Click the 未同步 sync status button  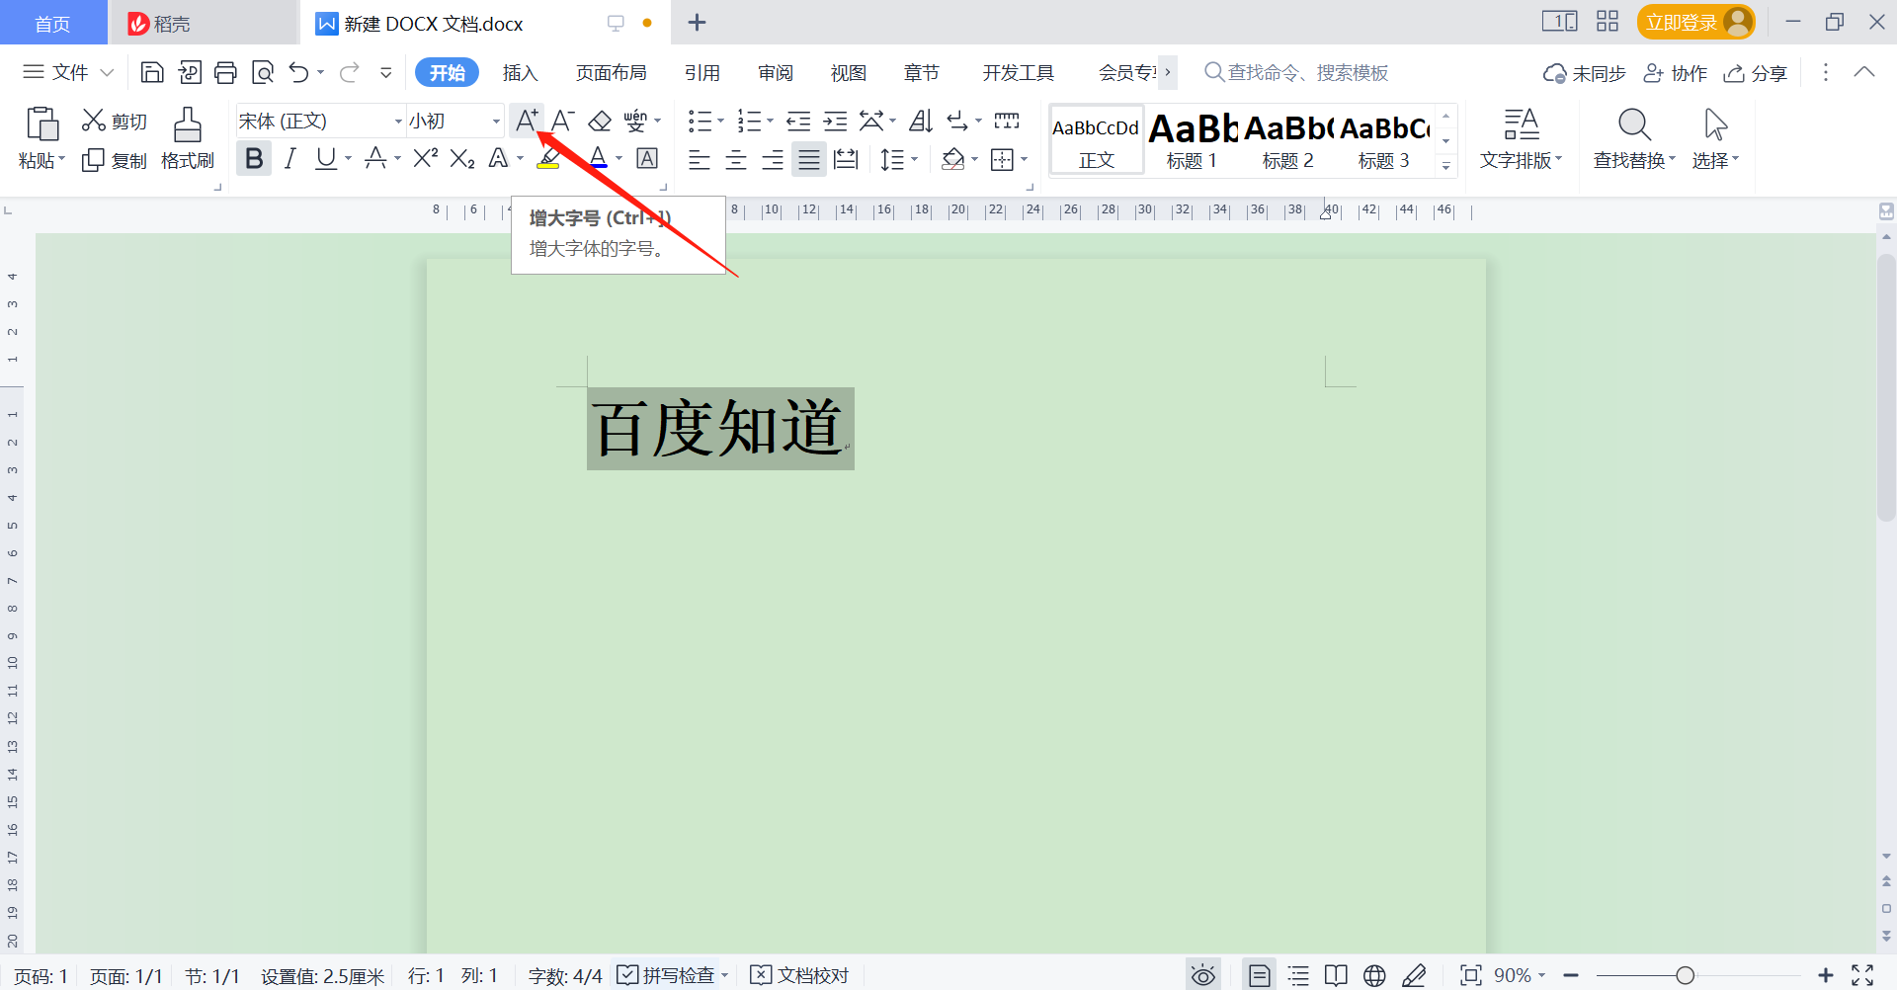[1585, 73]
